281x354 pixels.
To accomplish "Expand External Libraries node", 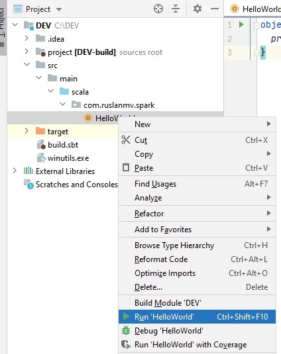I will pos(15,171).
